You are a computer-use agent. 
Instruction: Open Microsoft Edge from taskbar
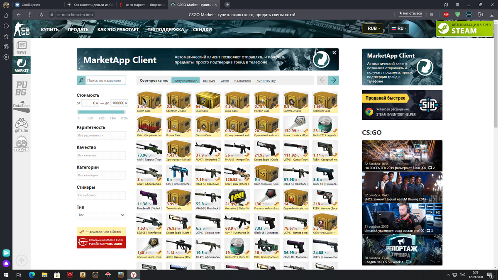32,275
